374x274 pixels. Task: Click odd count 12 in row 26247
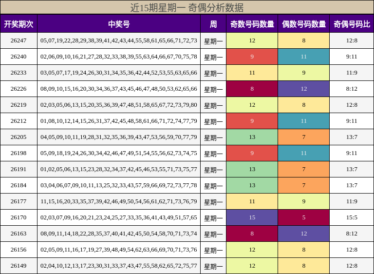tap(252, 40)
